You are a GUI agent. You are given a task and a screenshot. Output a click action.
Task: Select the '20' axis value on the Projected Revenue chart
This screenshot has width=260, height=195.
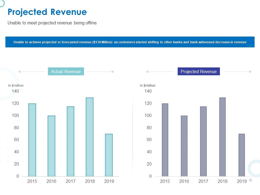coord(149,164)
